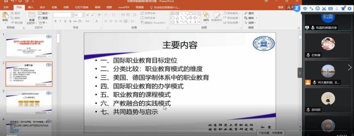Toggle 中 Chinese input mode
This screenshot has width=354, height=136.
[305, 9]
